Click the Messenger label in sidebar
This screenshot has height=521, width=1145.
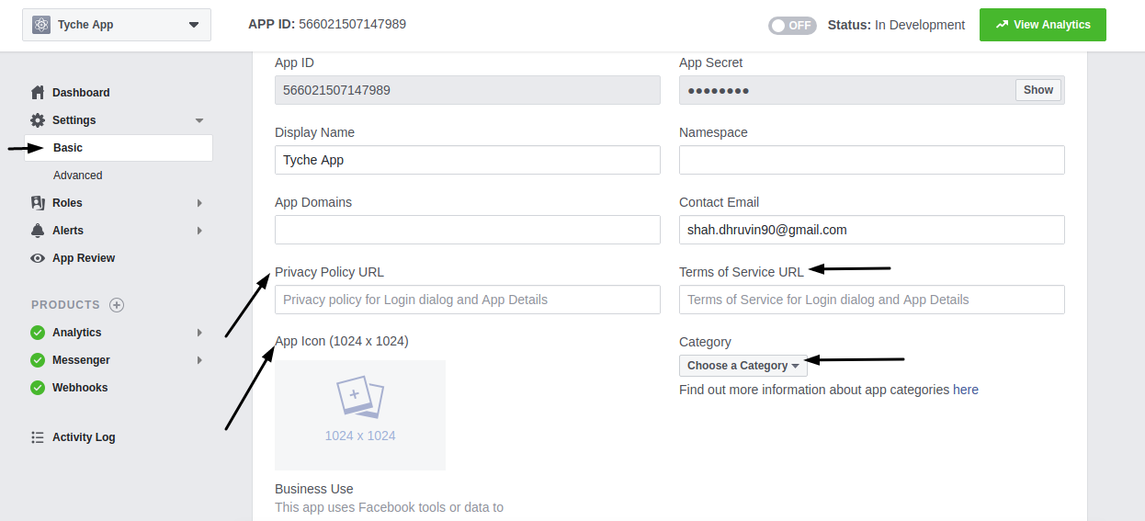[81, 360]
